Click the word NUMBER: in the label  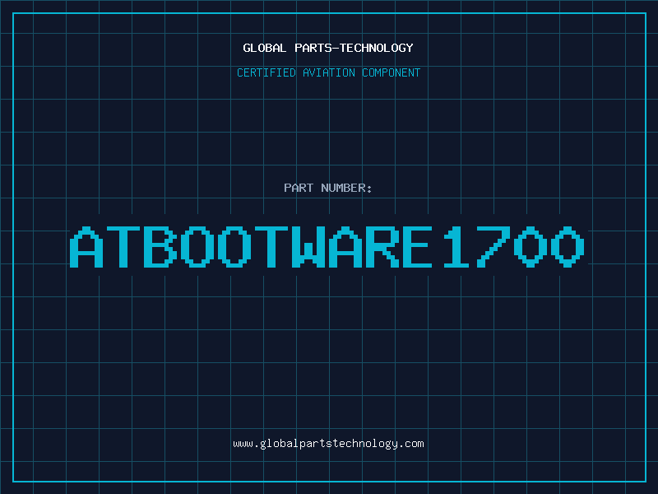347,188
